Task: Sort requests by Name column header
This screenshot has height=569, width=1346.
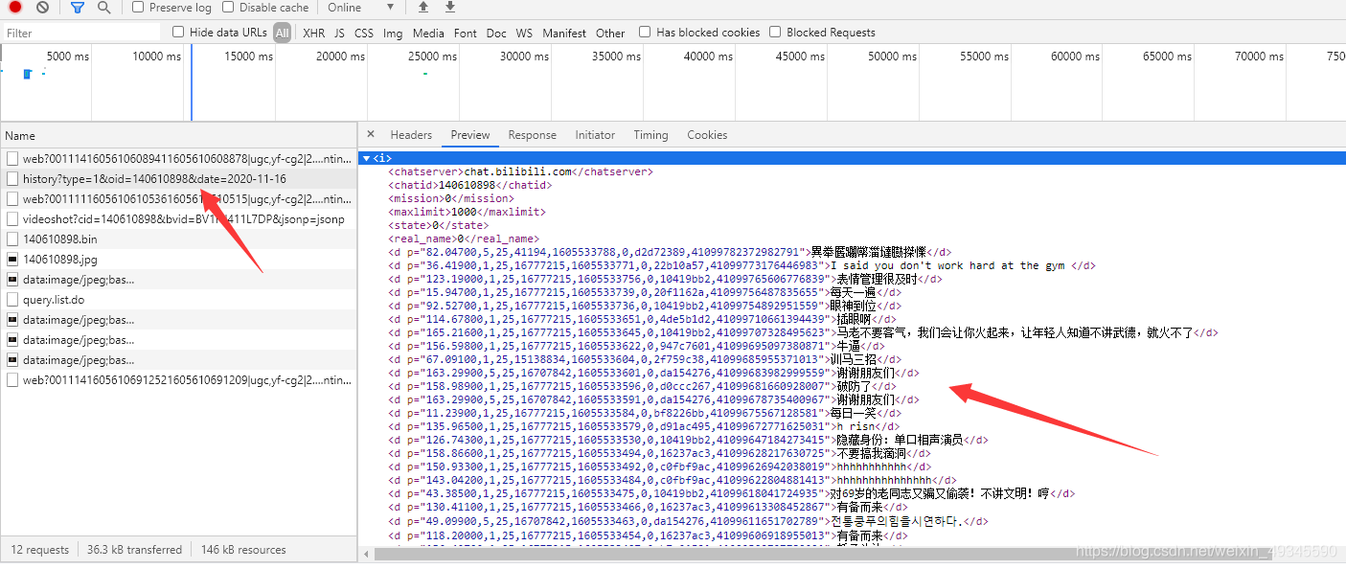Action: [x=178, y=136]
